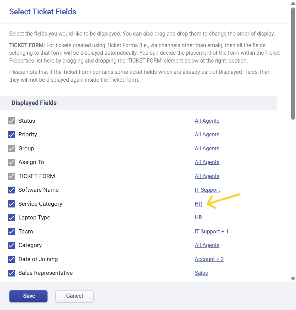
Task: Uncheck the Software Name checkbox
Action: pyautogui.click(x=12, y=190)
